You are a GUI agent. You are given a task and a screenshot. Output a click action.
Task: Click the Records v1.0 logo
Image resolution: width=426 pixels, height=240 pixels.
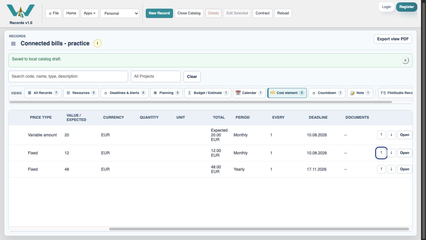(x=21, y=14)
